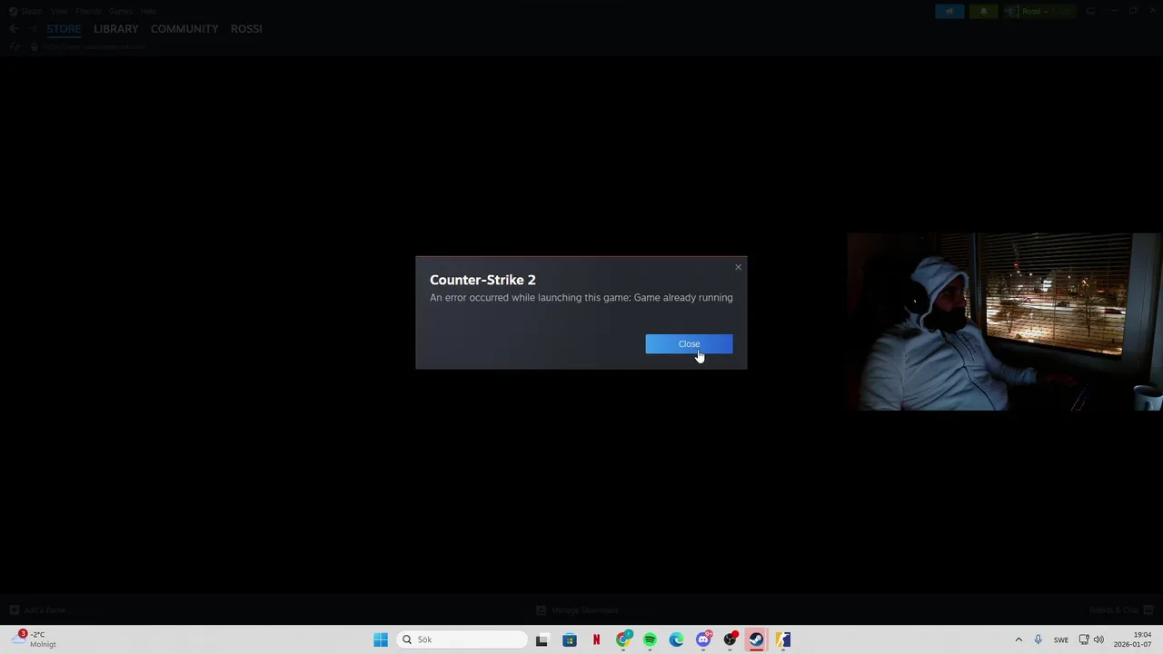Open the ROSSI profile tab

tap(246, 29)
